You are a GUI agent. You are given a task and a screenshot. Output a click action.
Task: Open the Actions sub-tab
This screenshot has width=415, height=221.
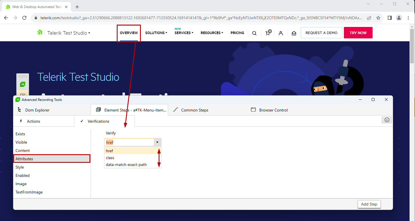coord(44,121)
